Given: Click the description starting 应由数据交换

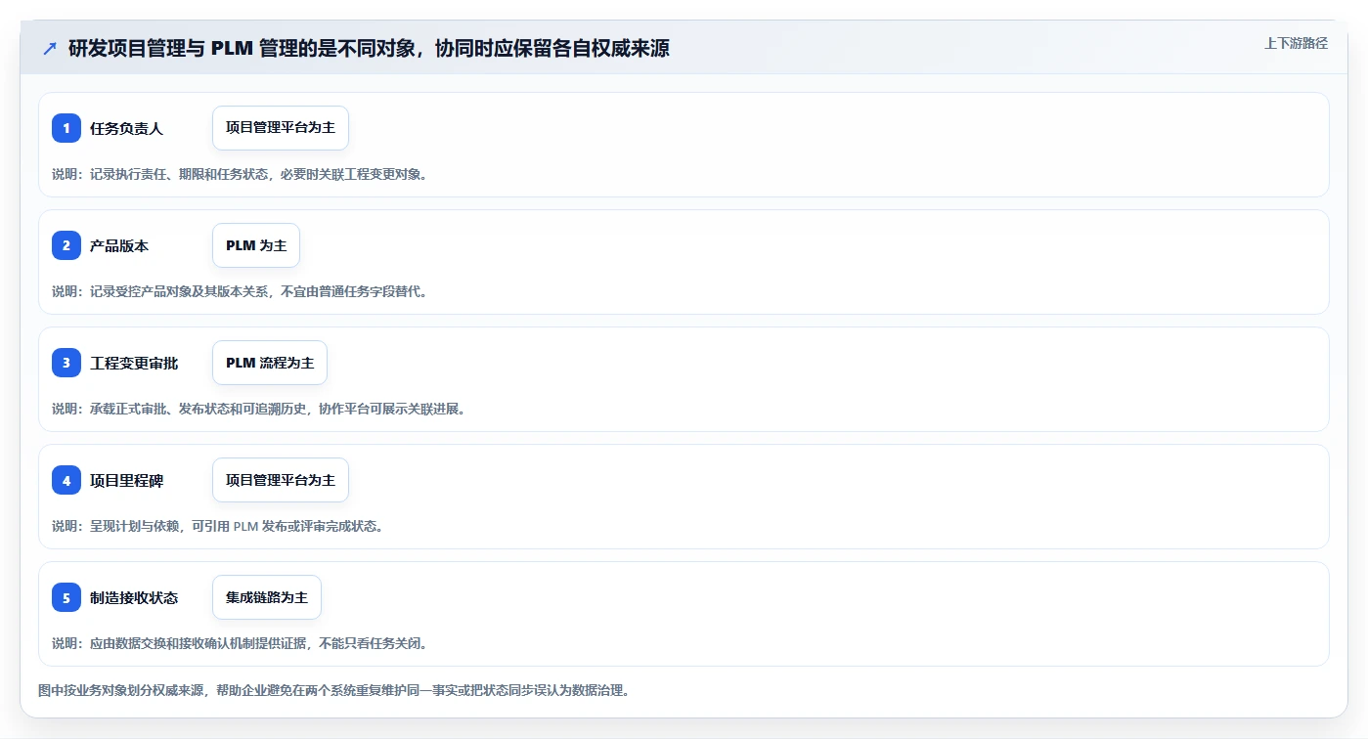Looking at the screenshot, I should click(240, 643).
